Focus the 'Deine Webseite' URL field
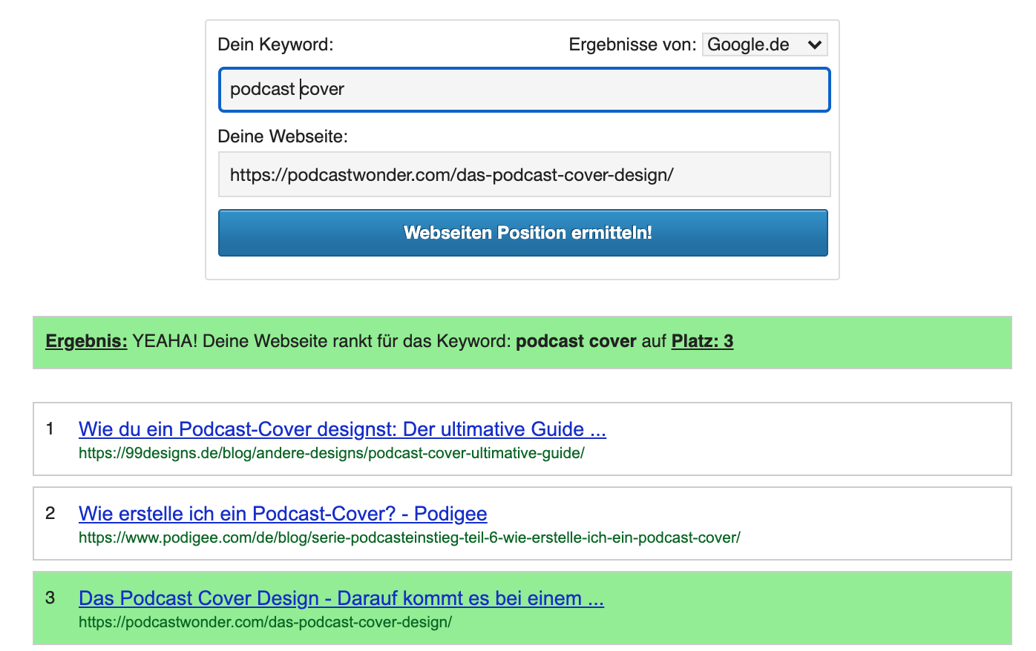The image size is (1036, 651). (524, 174)
